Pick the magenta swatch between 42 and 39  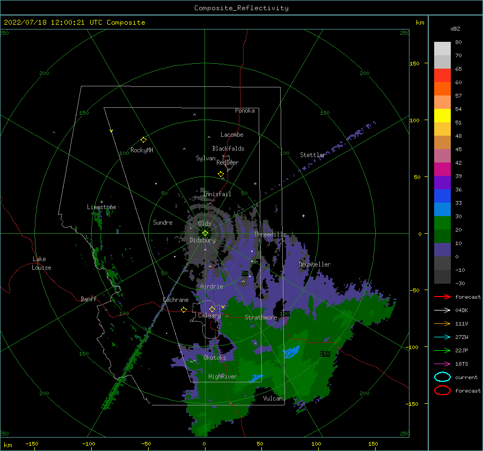[442, 169]
